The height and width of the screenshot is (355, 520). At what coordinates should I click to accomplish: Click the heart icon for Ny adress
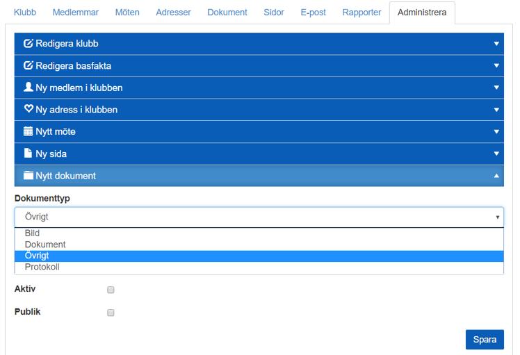tap(29, 108)
